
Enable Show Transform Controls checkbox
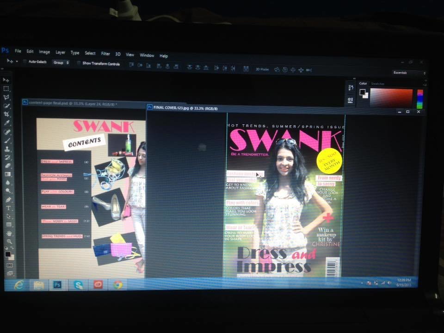pyautogui.click(x=79, y=63)
